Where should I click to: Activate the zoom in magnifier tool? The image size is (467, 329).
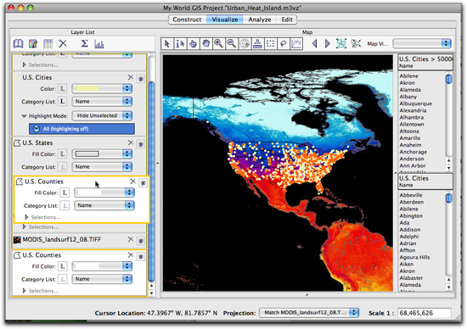[x=218, y=44]
